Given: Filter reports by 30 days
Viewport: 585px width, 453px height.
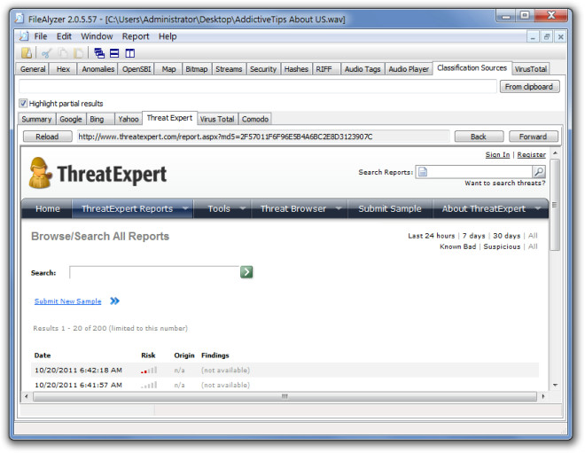Looking at the screenshot, I should tap(507, 236).
